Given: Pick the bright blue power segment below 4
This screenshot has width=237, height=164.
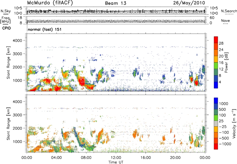Looking at the screenshot, I should click(x=216, y=85).
